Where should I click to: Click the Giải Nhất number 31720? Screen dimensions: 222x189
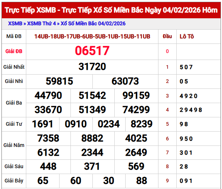[x=92, y=67]
